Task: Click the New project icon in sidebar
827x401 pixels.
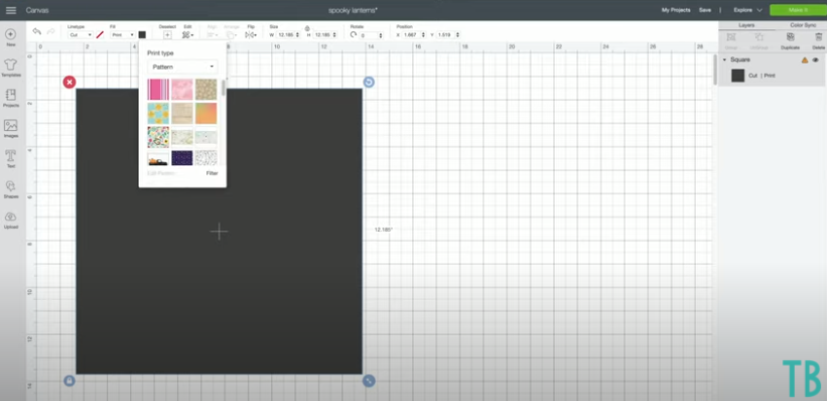Action: tap(11, 37)
